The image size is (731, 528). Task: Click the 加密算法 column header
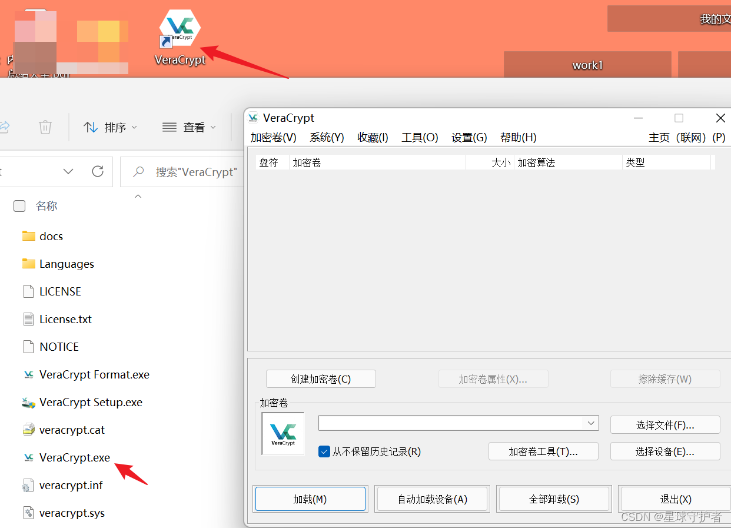pyautogui.click(x=569, y=162)
